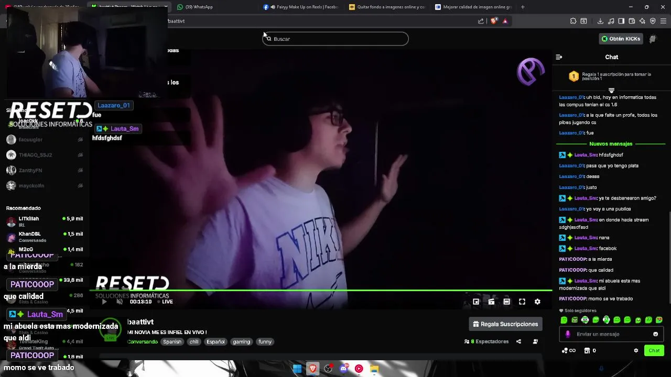
Task: Share the stream with share icon
Action: click(518, 341)
